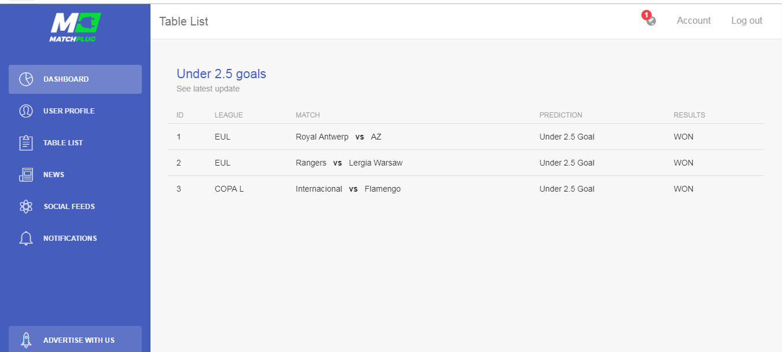Click the Notifications bell icon
This screenshot has height=352, width=782.
tap(26, 239)
